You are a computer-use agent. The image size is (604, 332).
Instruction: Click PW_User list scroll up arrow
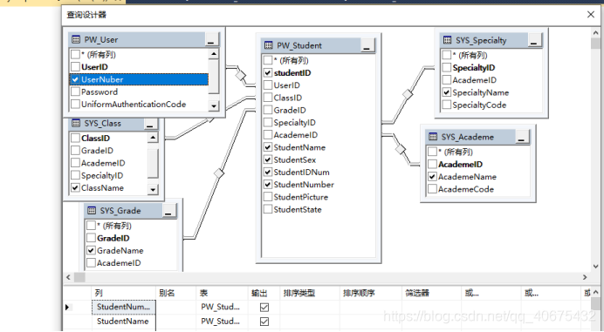(x=214, y=54)
